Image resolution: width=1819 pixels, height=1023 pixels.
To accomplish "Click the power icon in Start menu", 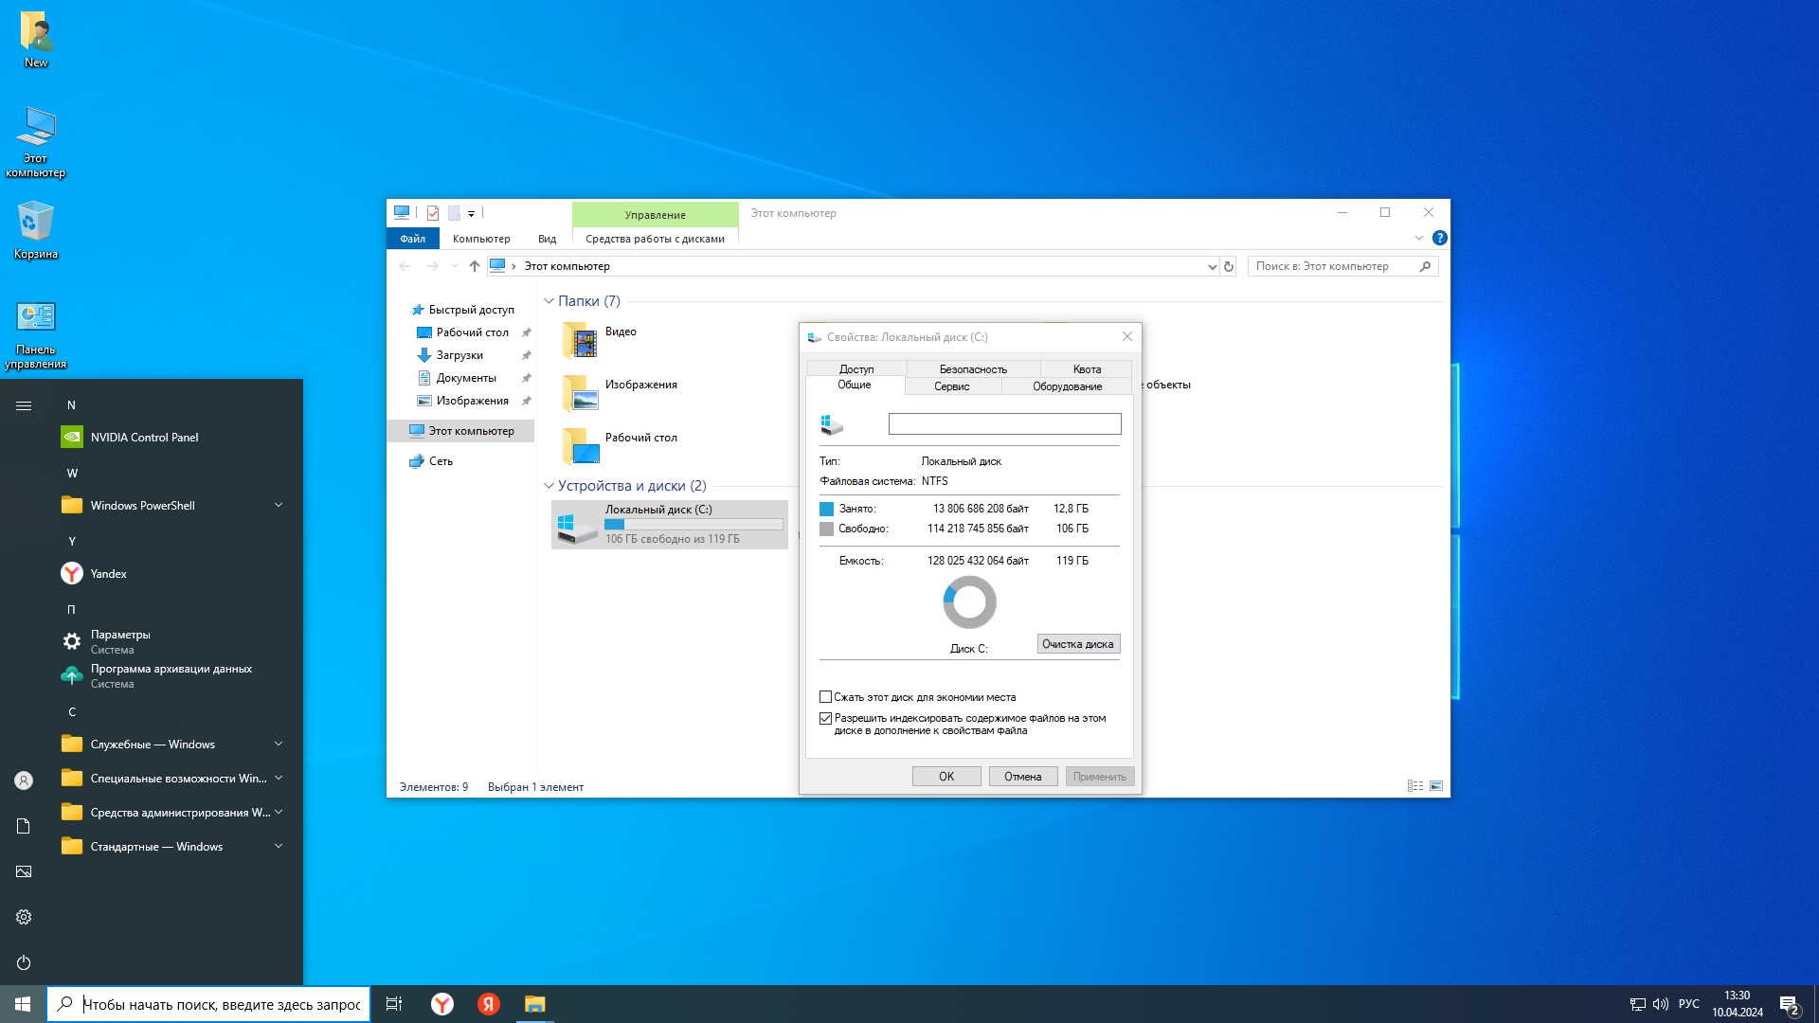I will tap(24, 962).
